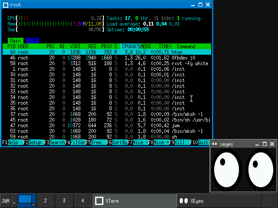
Task: Sort by the PID column header
Action: (12, 46)
